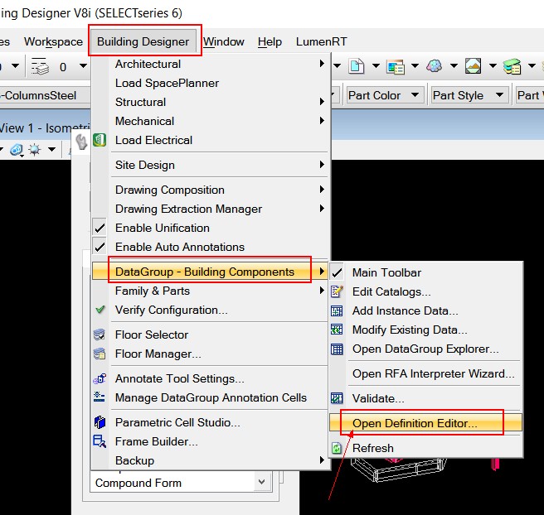Open Add Instance Data

[x=425, y=310]
